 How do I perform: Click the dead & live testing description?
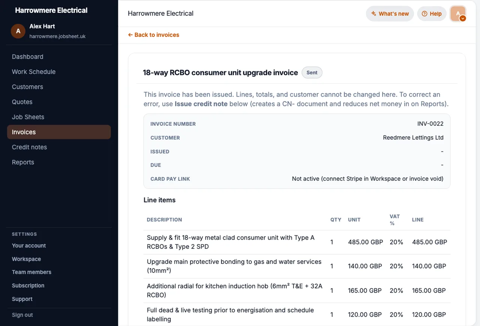coord(230,315)
